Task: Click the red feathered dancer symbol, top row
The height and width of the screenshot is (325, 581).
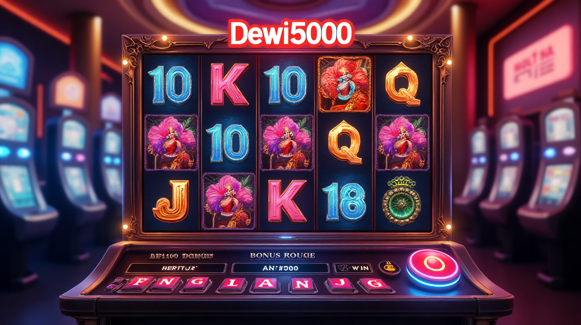Action: tap(344, 84)
